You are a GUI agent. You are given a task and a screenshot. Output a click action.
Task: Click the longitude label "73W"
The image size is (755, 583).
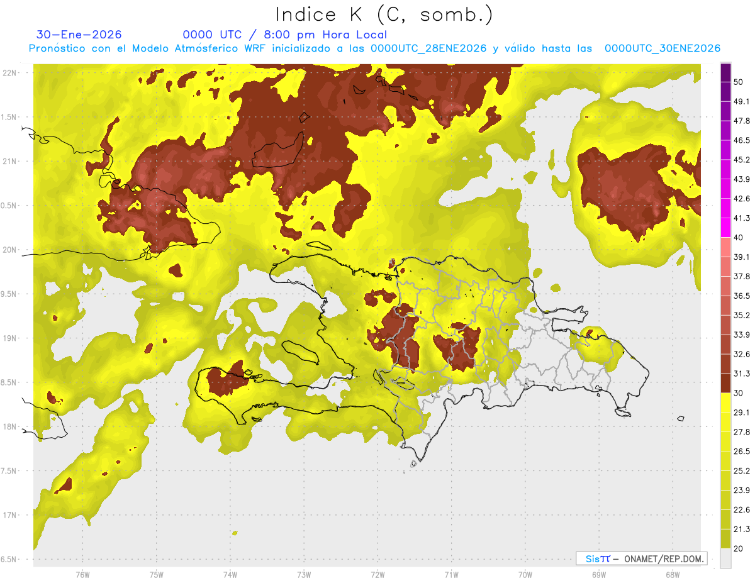(x=304, y=575)
